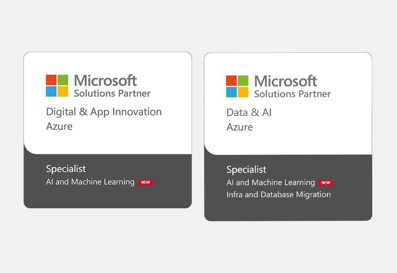The height and width of the screenshot is (273, 397).
Task: Click Azure label under Data & AI
Action: point(239,127)
